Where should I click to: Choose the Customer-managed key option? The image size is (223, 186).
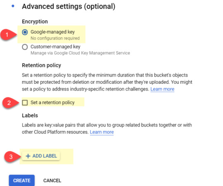[x=25, y=47]
